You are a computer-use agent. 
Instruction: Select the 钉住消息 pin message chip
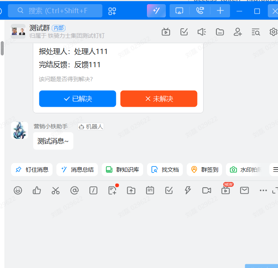click(32, 170)
